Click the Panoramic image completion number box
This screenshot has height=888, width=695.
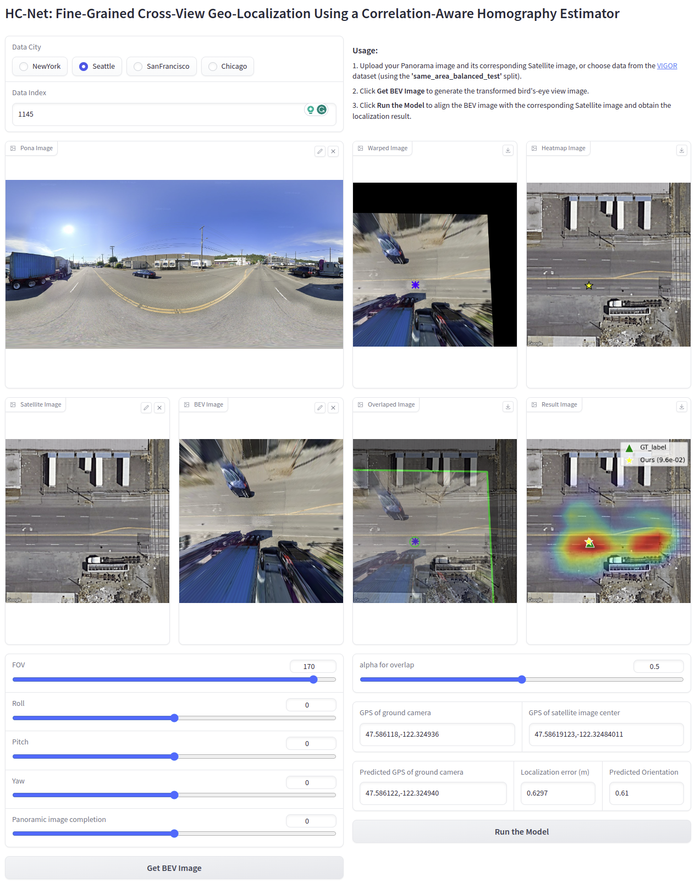pyautogui.click(x=311, y=821)
